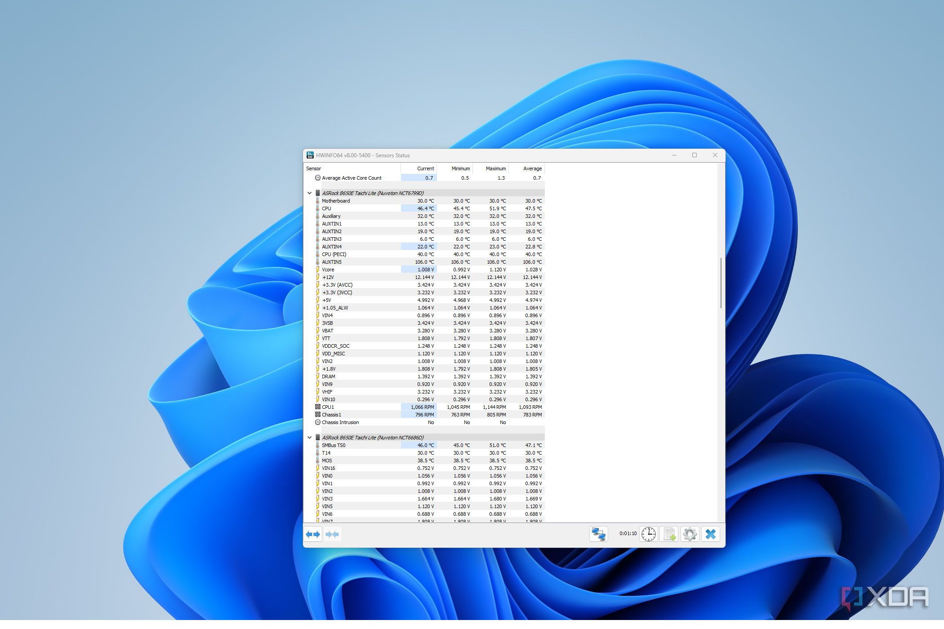Select the Chassis Intrusion sensor row
The width and height of the screenshot is (944, 629).
click(x=424, y=422)
